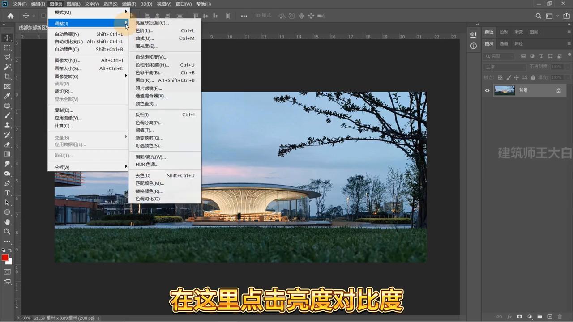Screen dimensions: 573x322
Task: Click 亮度/对比度(C) in the adjustments submenu
Action: (152, 23)
